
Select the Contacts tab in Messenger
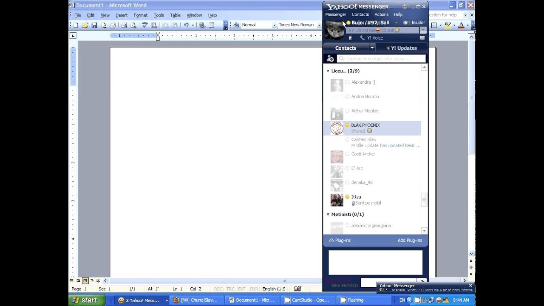pyautogui.click(x=346, y=48)
